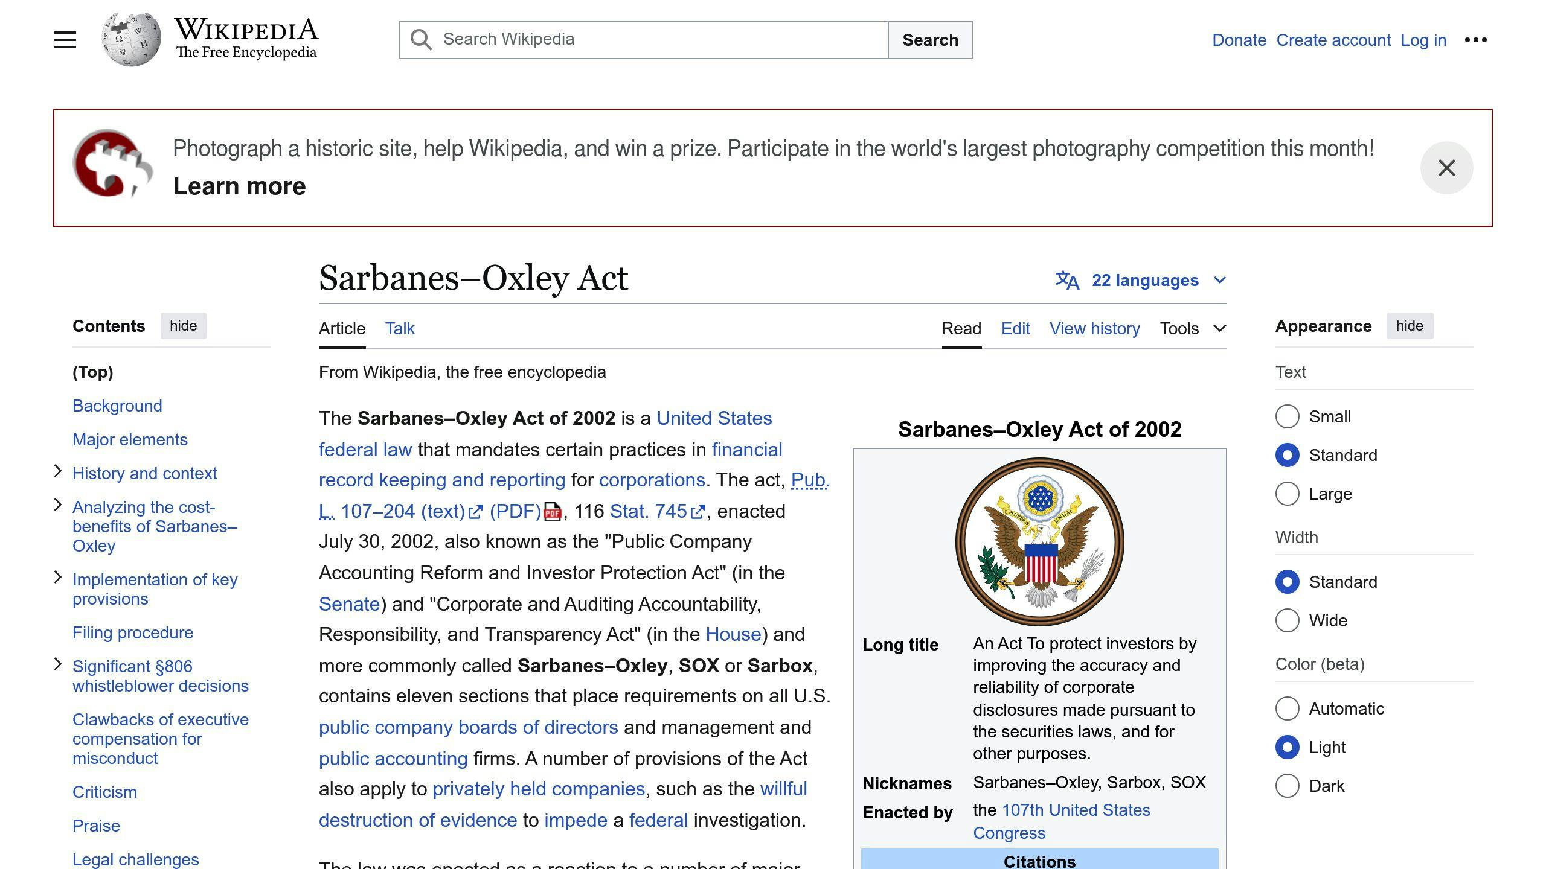Image resolution: width=1546 pixels, height=869 pixels.
Task: Select Standard width option
Action: click(x=1287, y=582)
